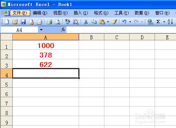
Task: Select column E header
Action: tap(165, 37)
